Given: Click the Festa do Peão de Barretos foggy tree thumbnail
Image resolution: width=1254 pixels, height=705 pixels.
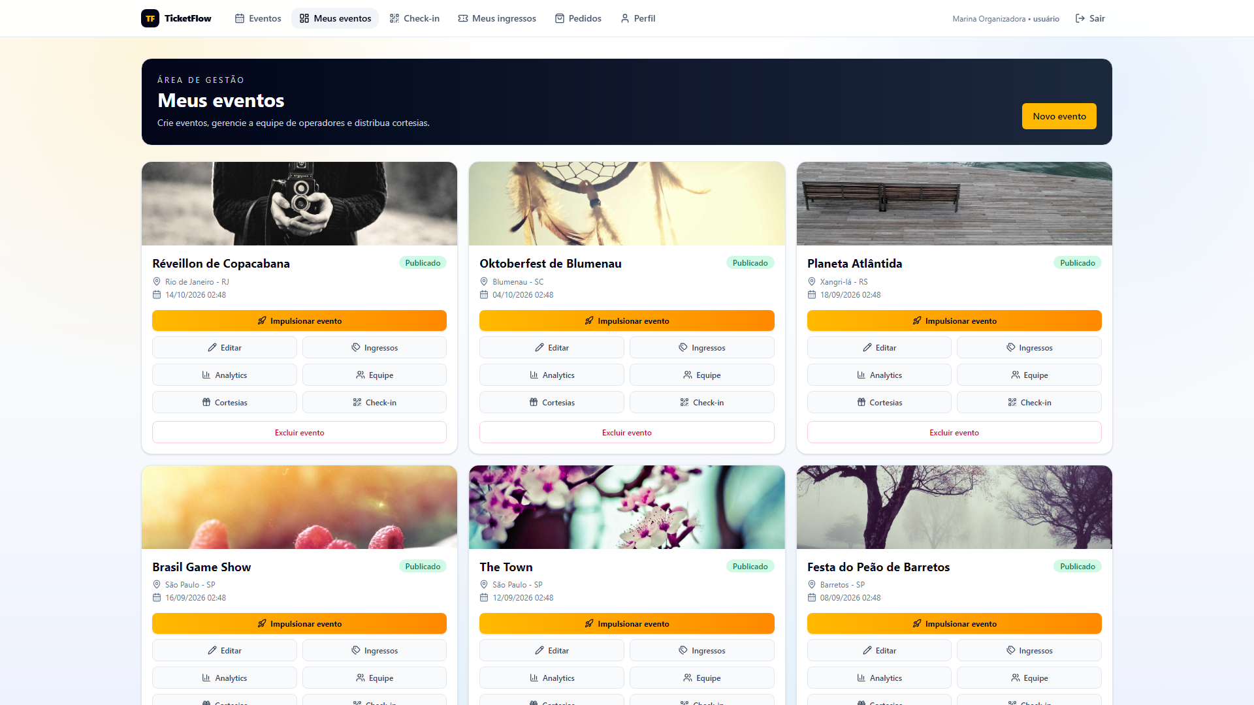Looking at the screenshot, I should 954,507.
